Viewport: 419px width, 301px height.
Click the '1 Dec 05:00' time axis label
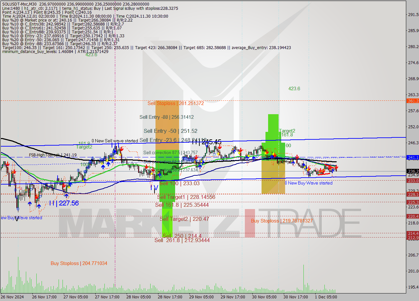click(326, 297)
